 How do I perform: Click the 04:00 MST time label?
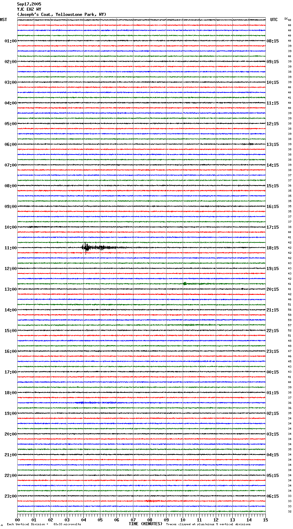click(11, 103)
